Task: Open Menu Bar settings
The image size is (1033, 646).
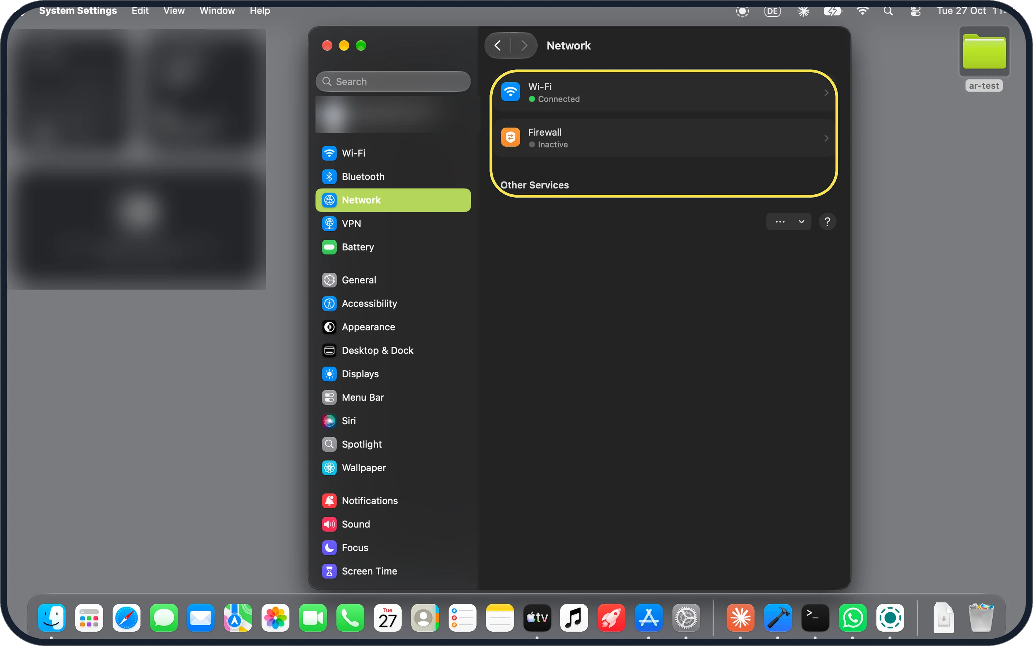Action: pyautogui.click(x=393, y=397)
